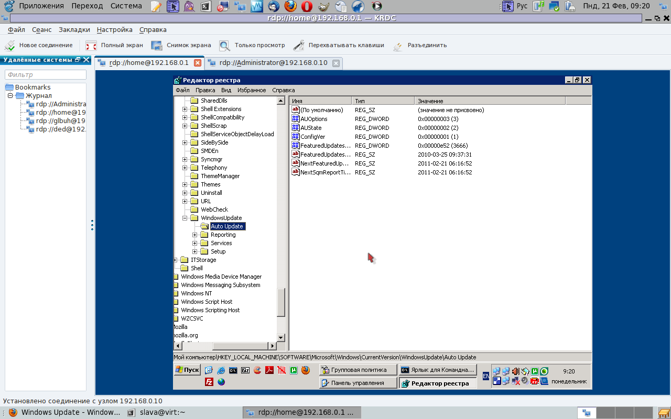Open Панель управления taskbar button
The width and height of the screenshot is (671, 419).
click(358, 383)
